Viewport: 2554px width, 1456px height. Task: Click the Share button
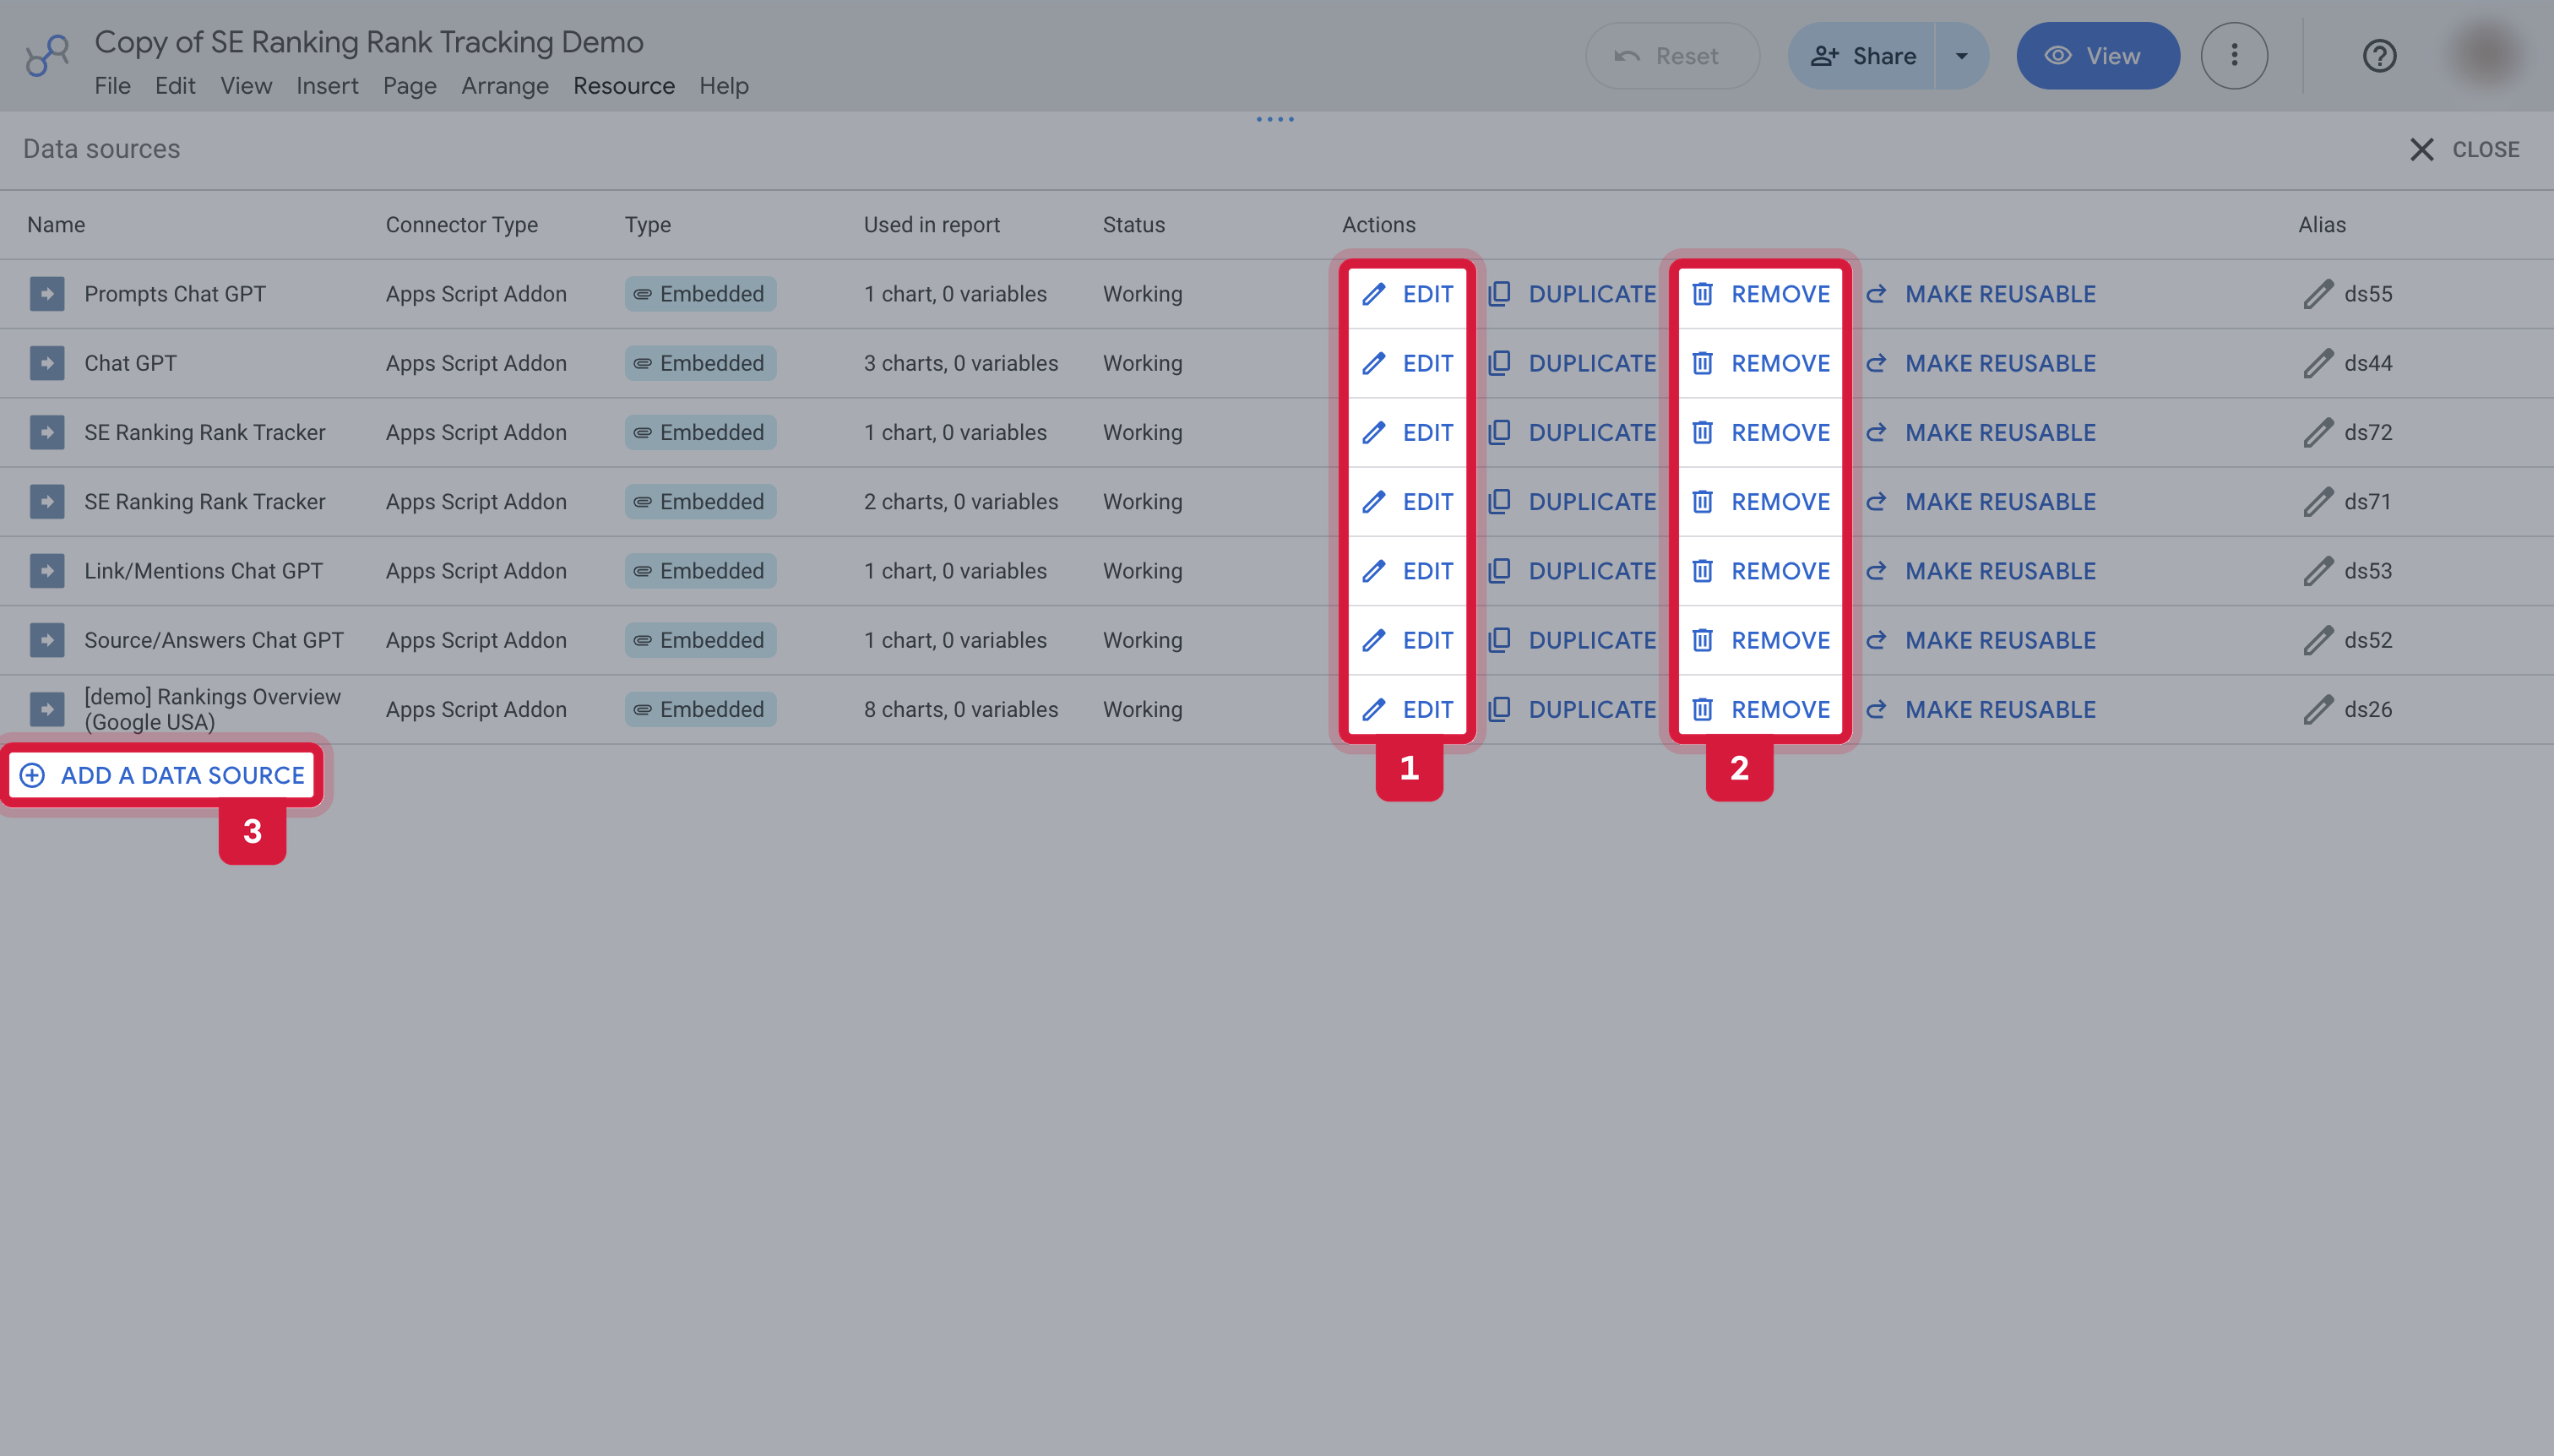tap(1862, 56)
